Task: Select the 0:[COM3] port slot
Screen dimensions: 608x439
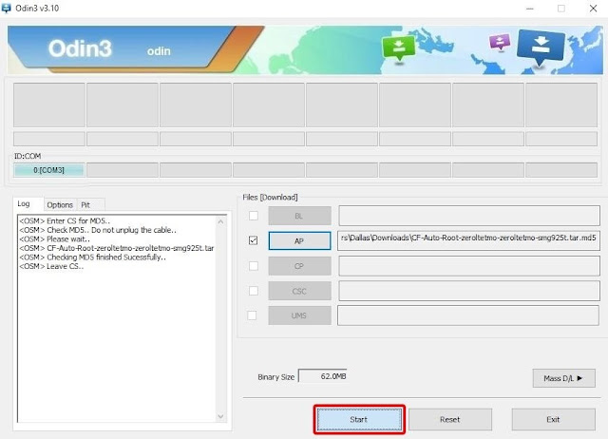Action: coord(48,170)
